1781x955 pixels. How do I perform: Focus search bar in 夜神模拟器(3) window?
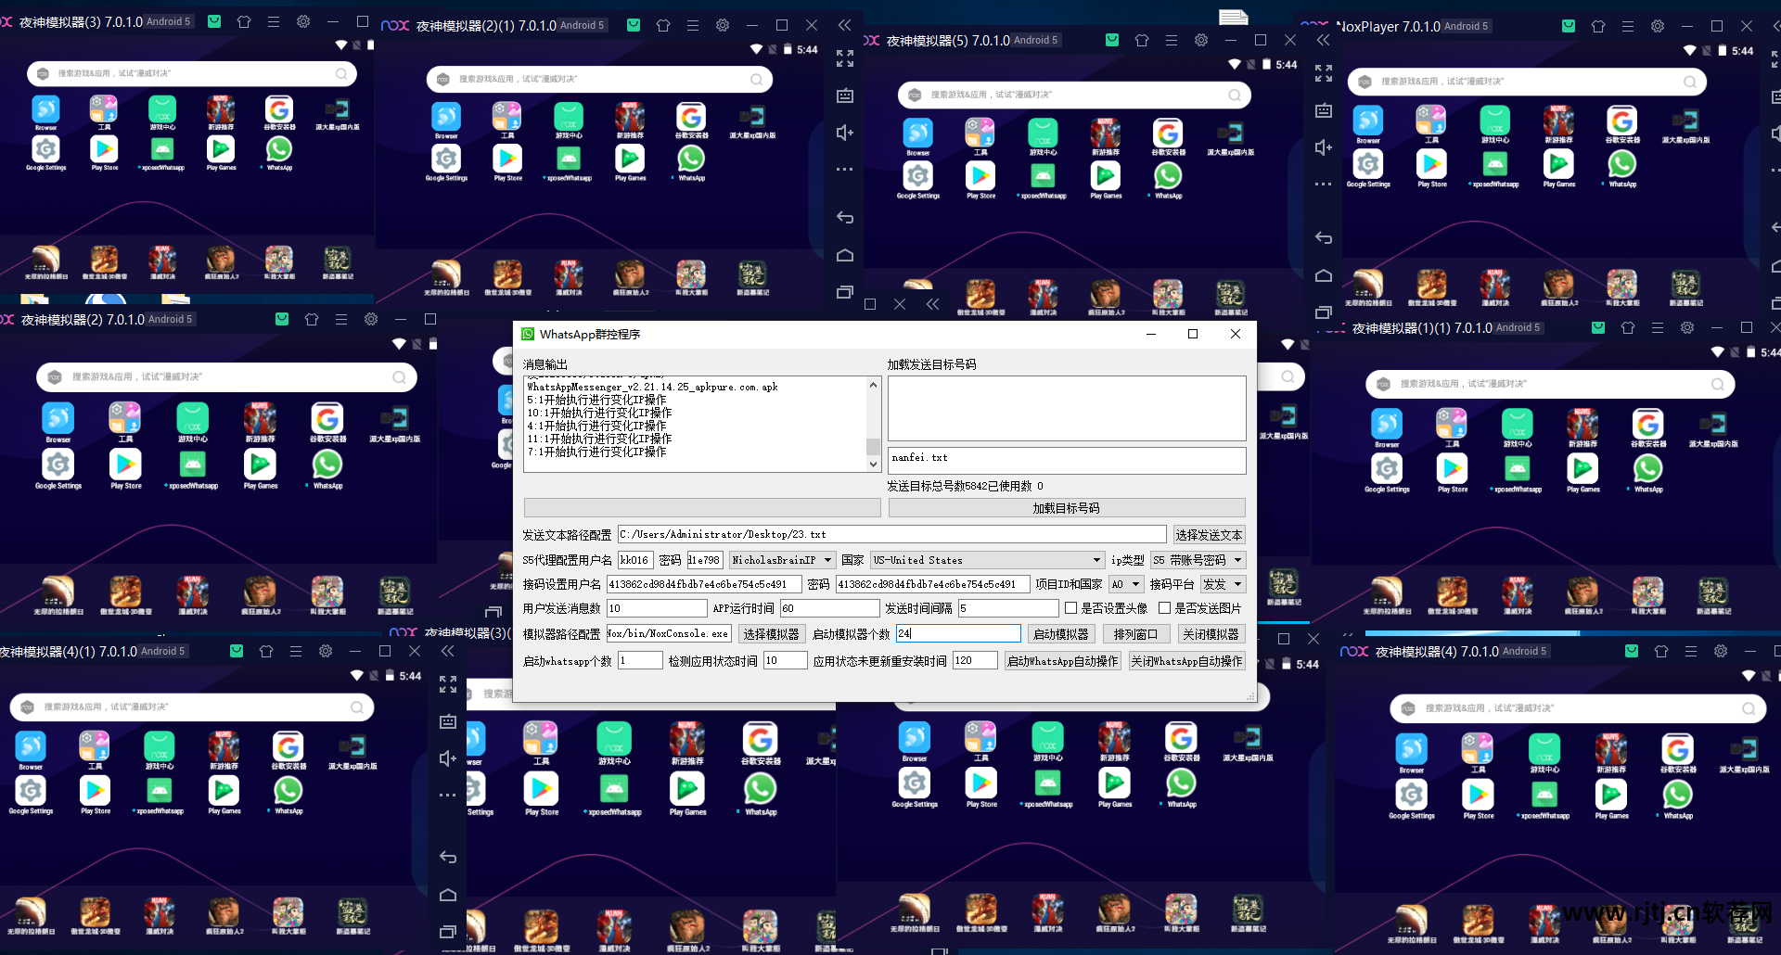pyautogui.click(x=193, y=73)
